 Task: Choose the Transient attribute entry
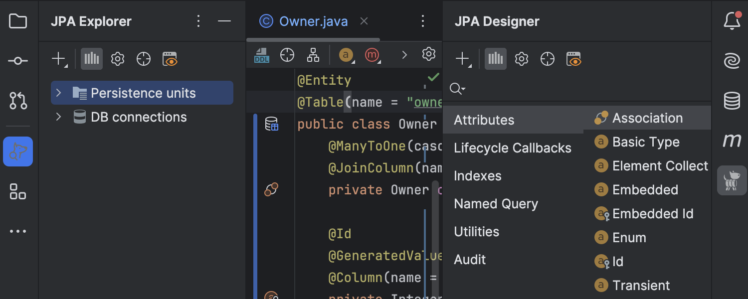click(x=647, y=285)
